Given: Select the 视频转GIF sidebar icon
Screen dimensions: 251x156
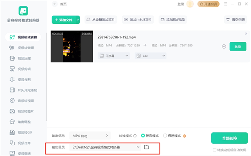Looking at the screenshot, I should click(x=12, y=132).
